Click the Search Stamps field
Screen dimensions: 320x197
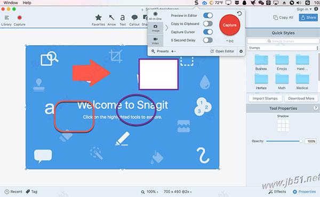click(x=283, y=41)
